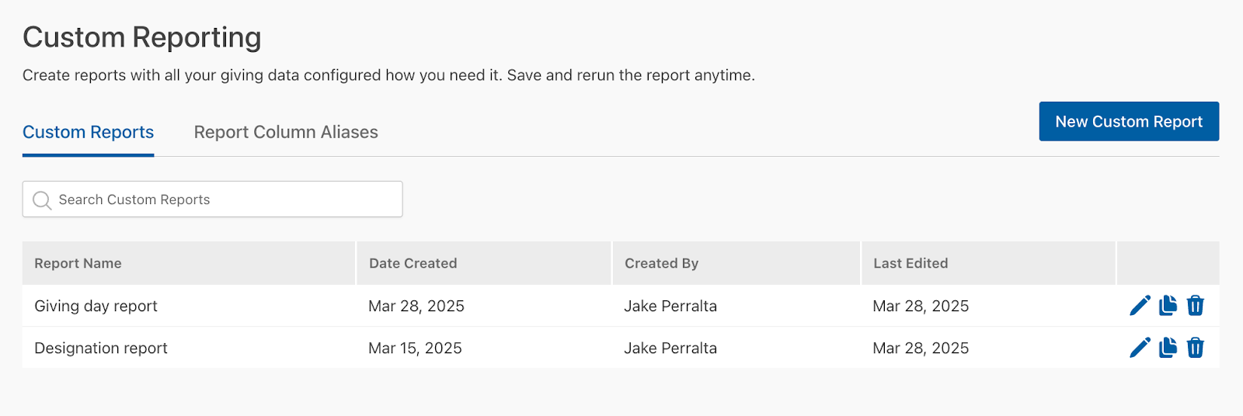Sort by the Last Edited column header
Viewport: 1243px width, 416px height.
[910, 263]
